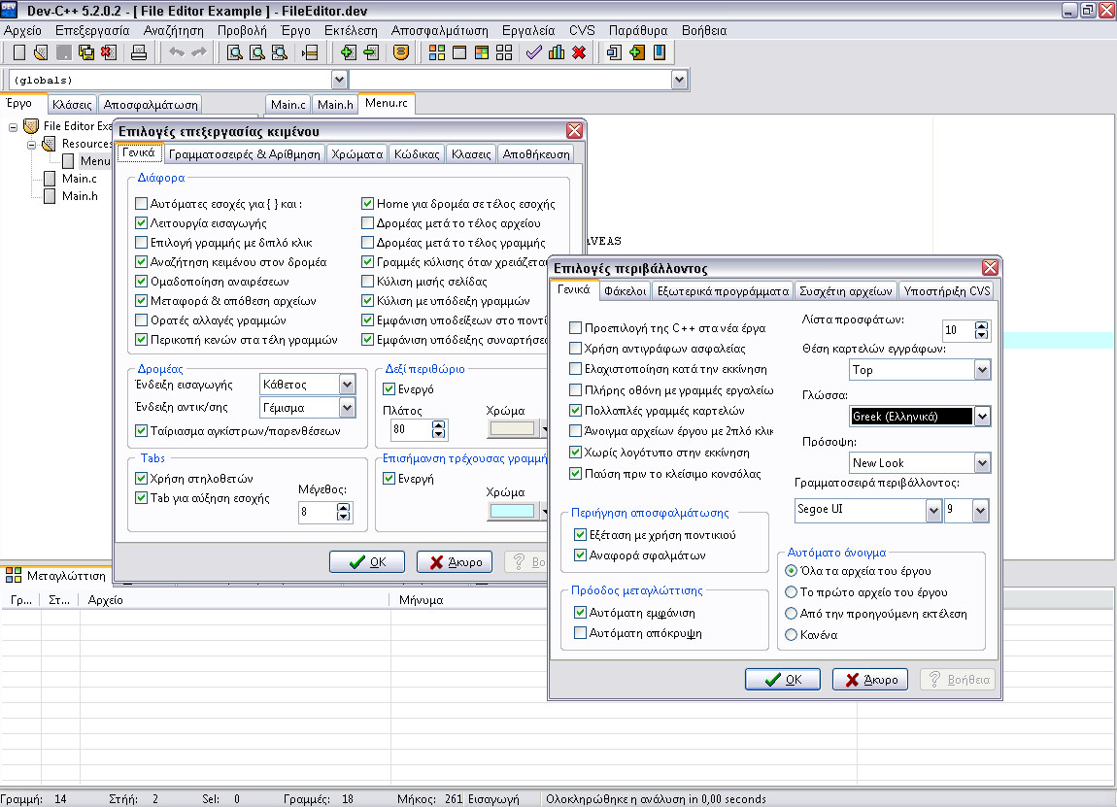Open the Εκτέλεση menu
The image size is (1117, 807).
click(351, 31)
